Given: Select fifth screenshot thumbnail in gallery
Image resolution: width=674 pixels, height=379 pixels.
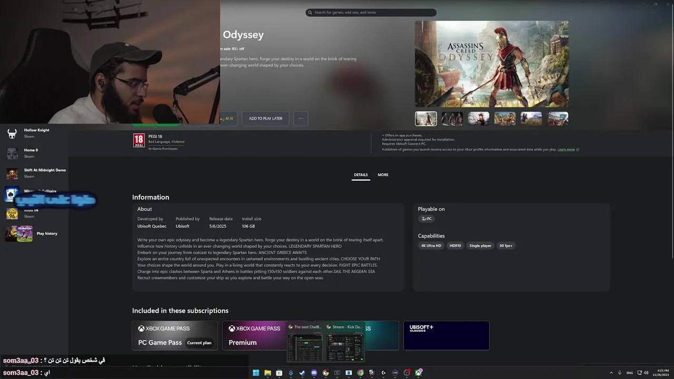Looking at the screenshot, I should point(531,118).
